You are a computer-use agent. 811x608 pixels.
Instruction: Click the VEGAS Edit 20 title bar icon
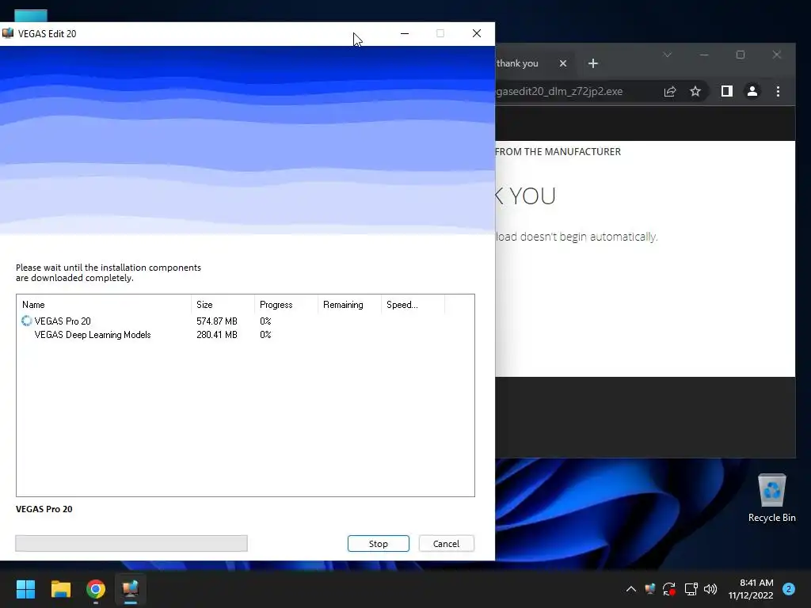(x=8, y=33)
